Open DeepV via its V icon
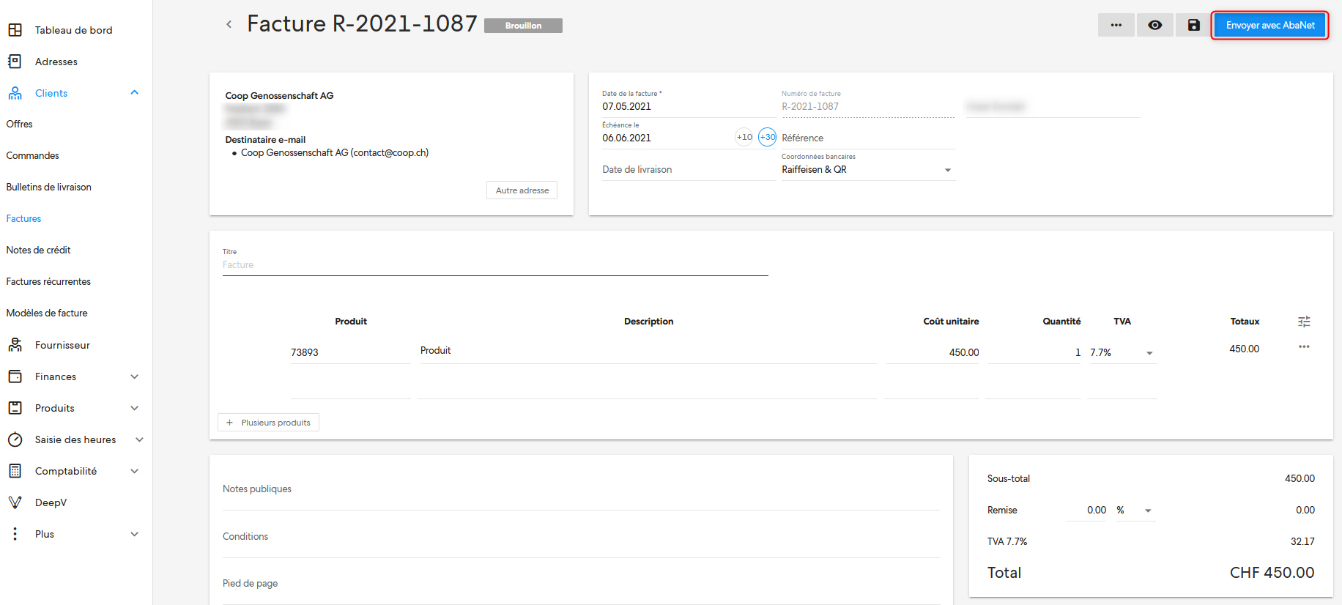 point(15,502)
